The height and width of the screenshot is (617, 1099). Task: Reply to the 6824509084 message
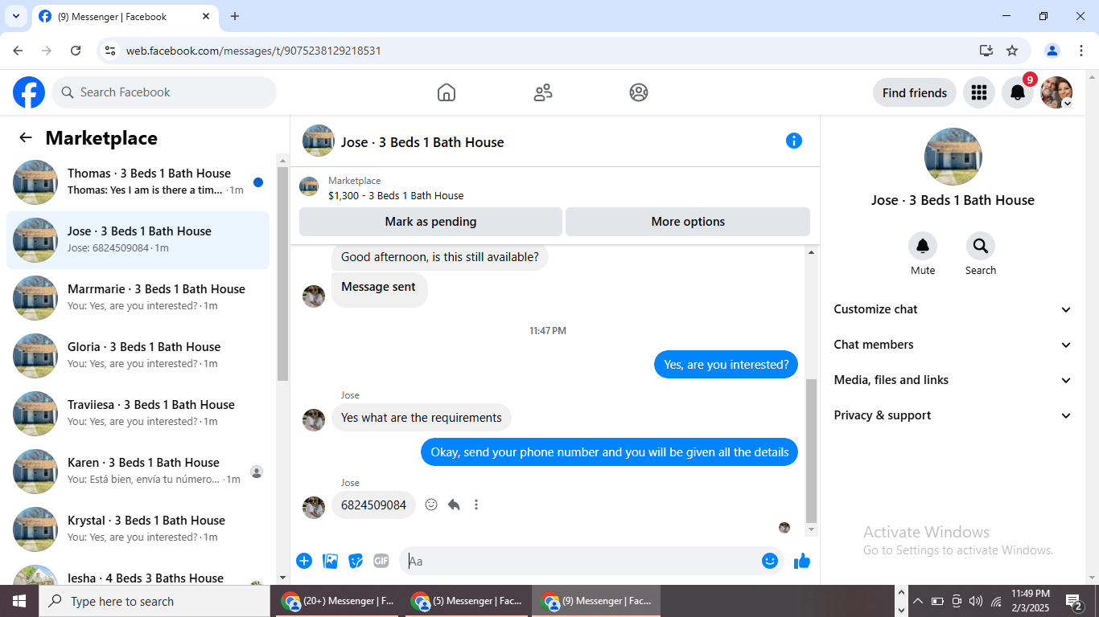pos(454,505)
